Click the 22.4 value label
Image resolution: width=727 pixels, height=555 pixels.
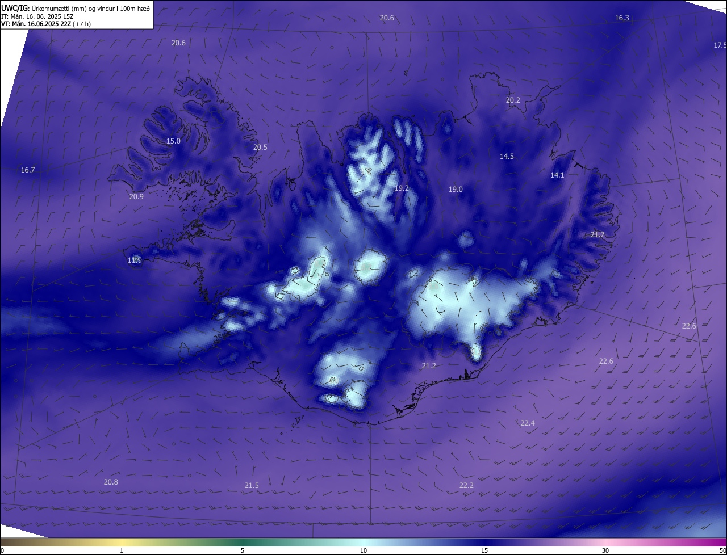(528, 423)
